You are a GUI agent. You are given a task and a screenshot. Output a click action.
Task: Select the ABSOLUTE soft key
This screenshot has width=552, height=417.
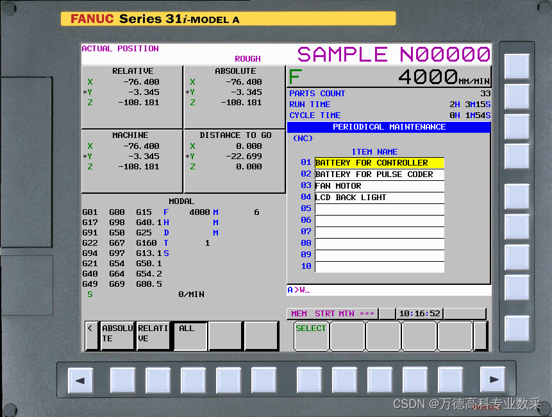point(117,336)
